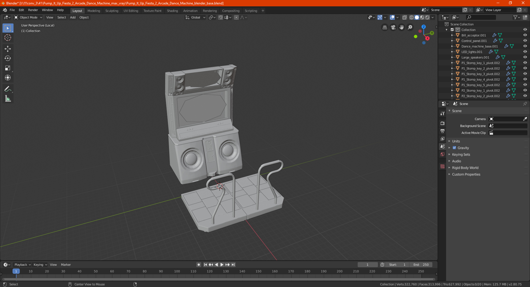
Task: Select the 3D Cursor tool
Action: (x=8, y=38)
